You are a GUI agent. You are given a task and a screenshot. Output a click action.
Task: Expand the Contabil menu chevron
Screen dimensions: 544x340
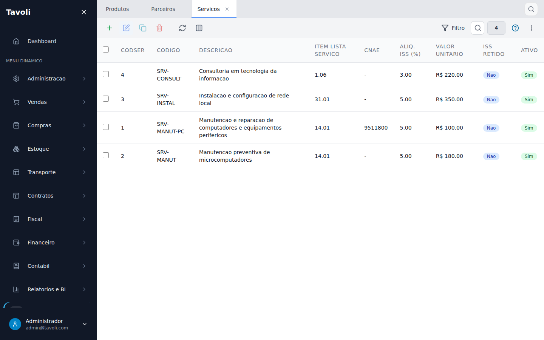[x=84, y=266]
